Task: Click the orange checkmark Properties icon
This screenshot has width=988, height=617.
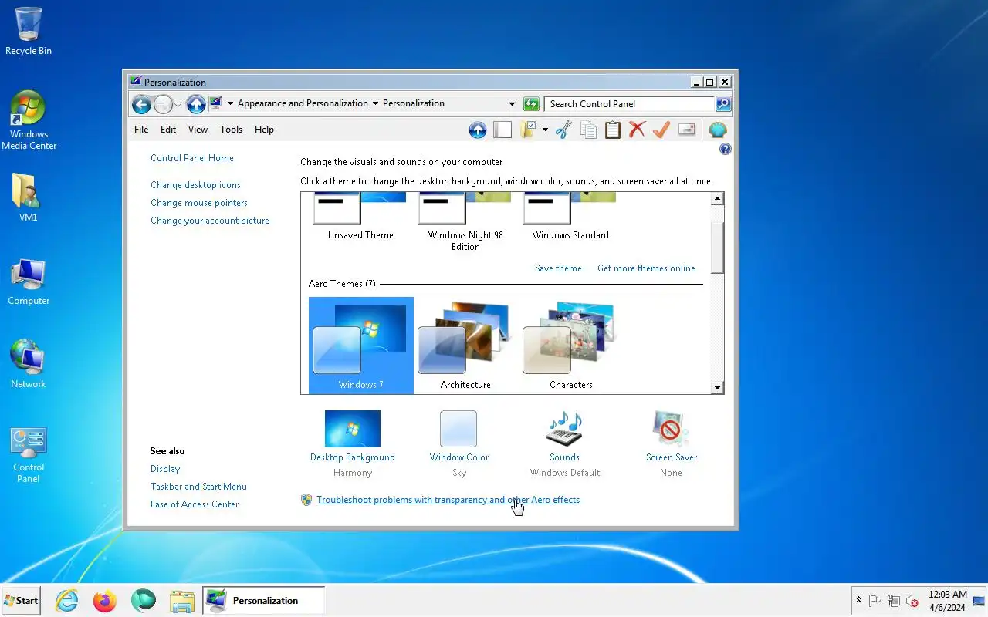Action: click(661, 130)
